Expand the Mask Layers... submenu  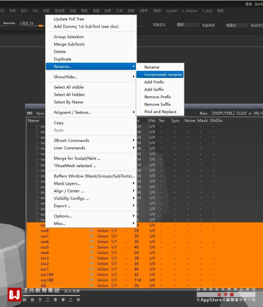(x=91, y=183)
